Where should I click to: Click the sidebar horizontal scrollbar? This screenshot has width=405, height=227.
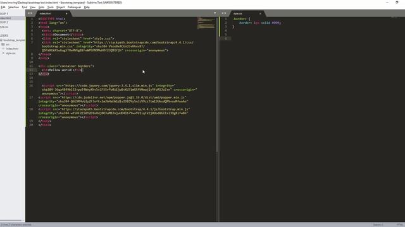pos(11,221)
